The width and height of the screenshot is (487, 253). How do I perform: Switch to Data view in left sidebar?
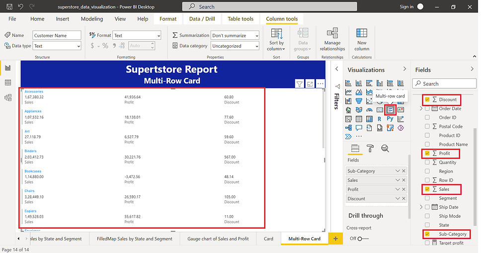pos(8,83)
